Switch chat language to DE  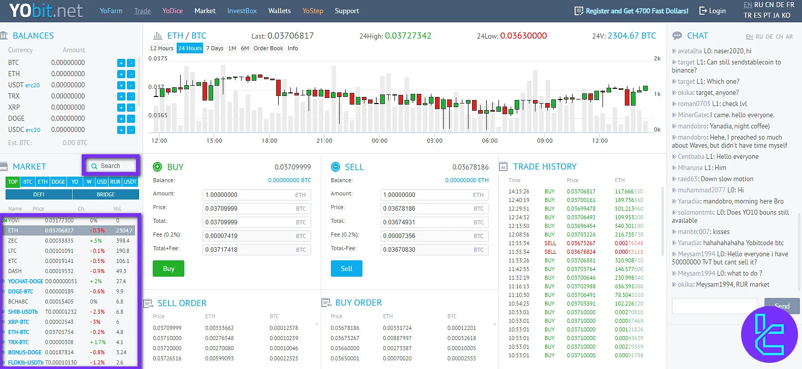click(769, 37)
